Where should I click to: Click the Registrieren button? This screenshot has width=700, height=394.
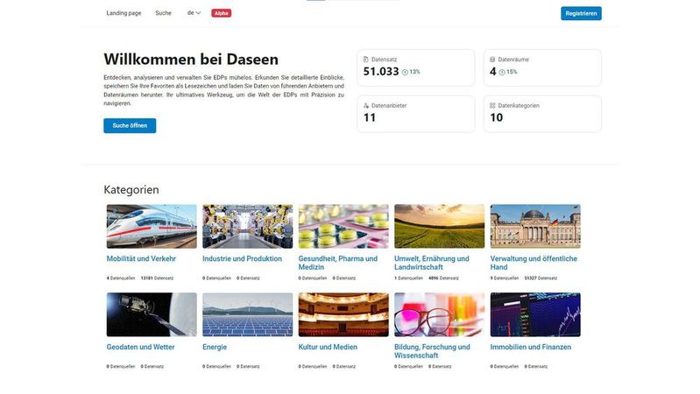pos(581,13)
